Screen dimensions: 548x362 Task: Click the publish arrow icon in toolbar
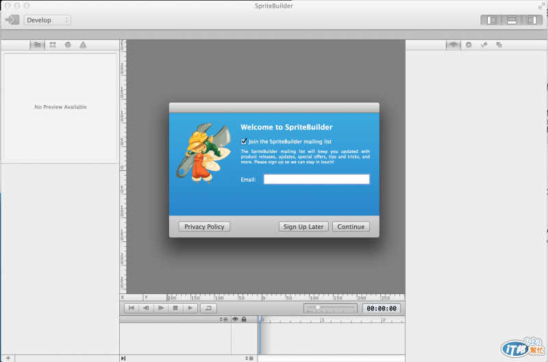click(x=12, y=20)
